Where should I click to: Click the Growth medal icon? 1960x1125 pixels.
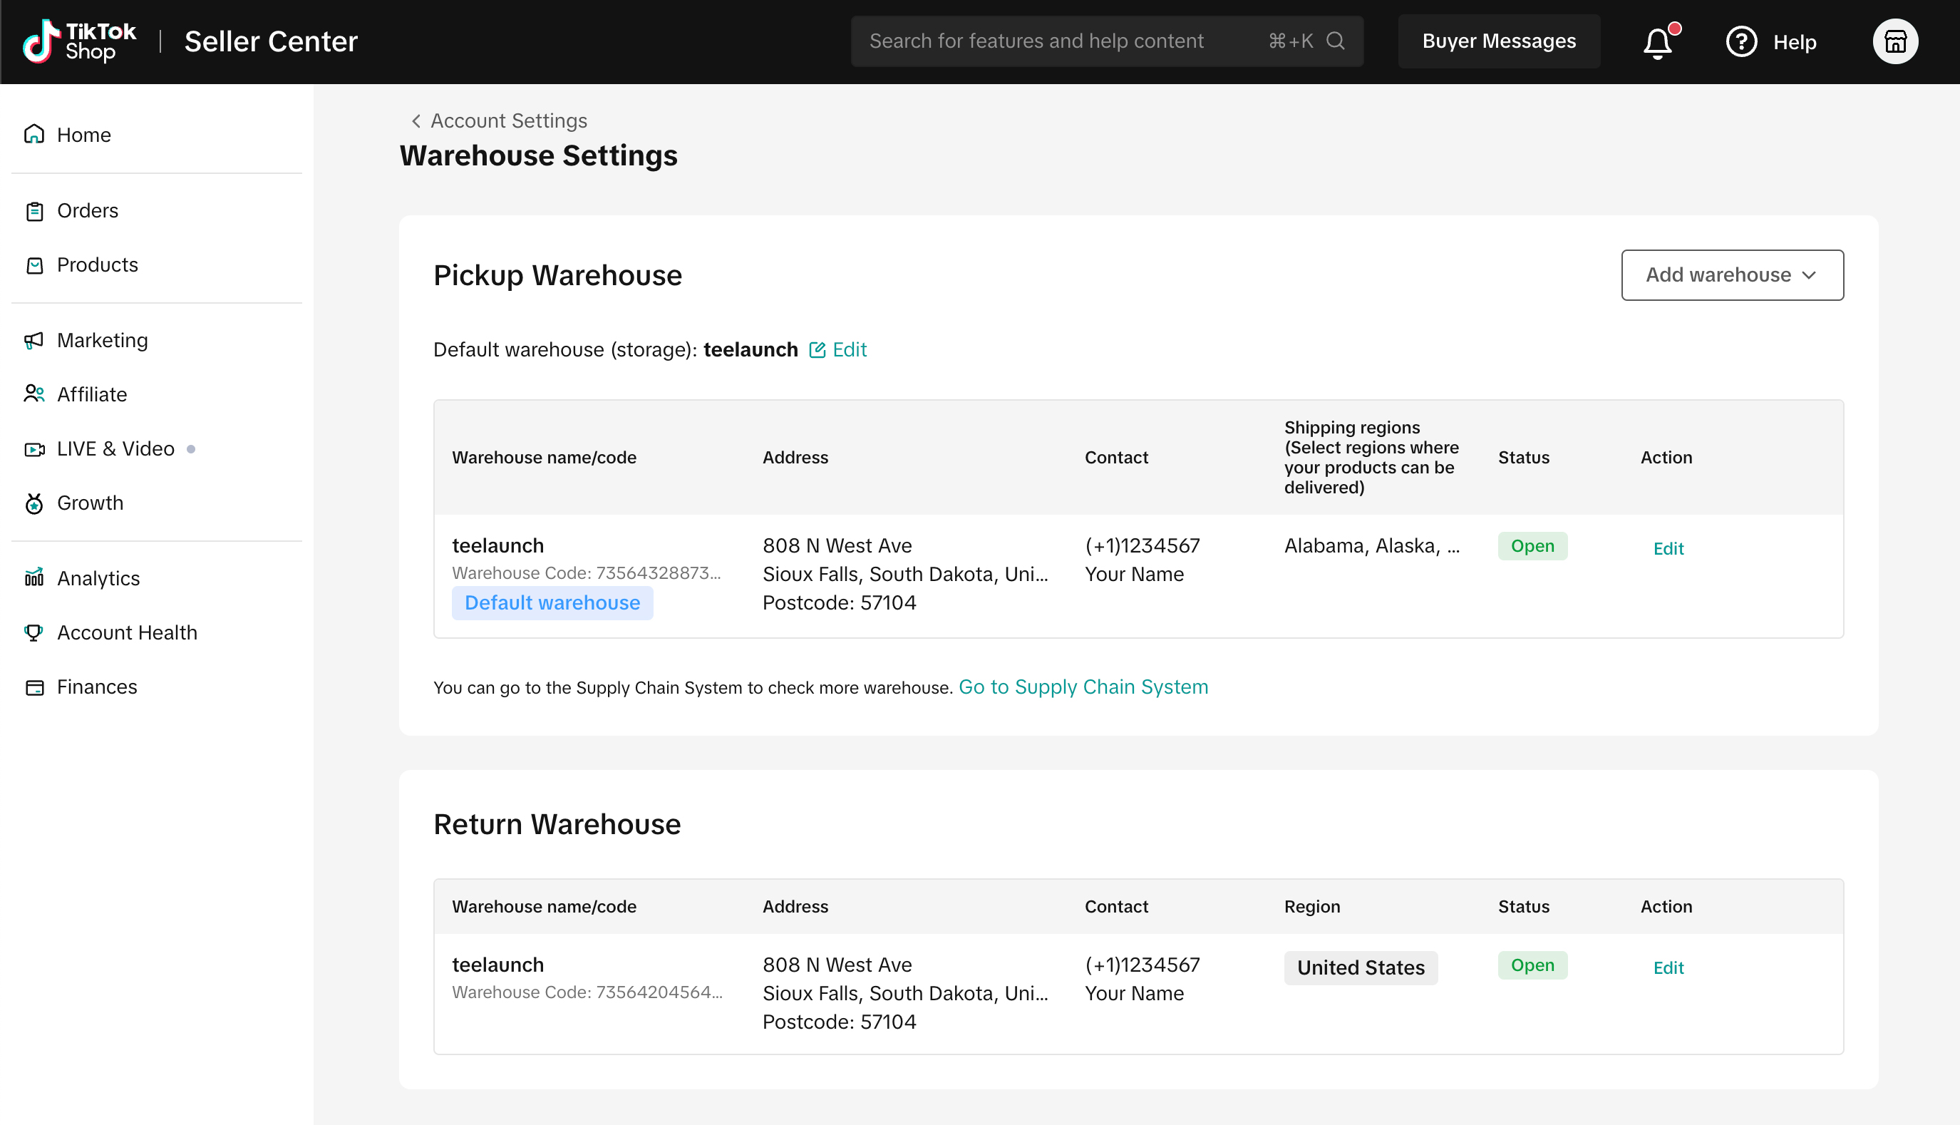(34, 503)
